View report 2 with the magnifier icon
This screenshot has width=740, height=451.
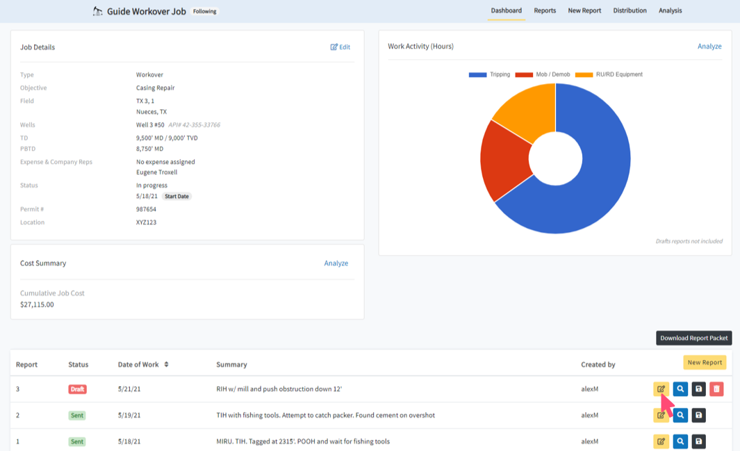coord(680,415)
